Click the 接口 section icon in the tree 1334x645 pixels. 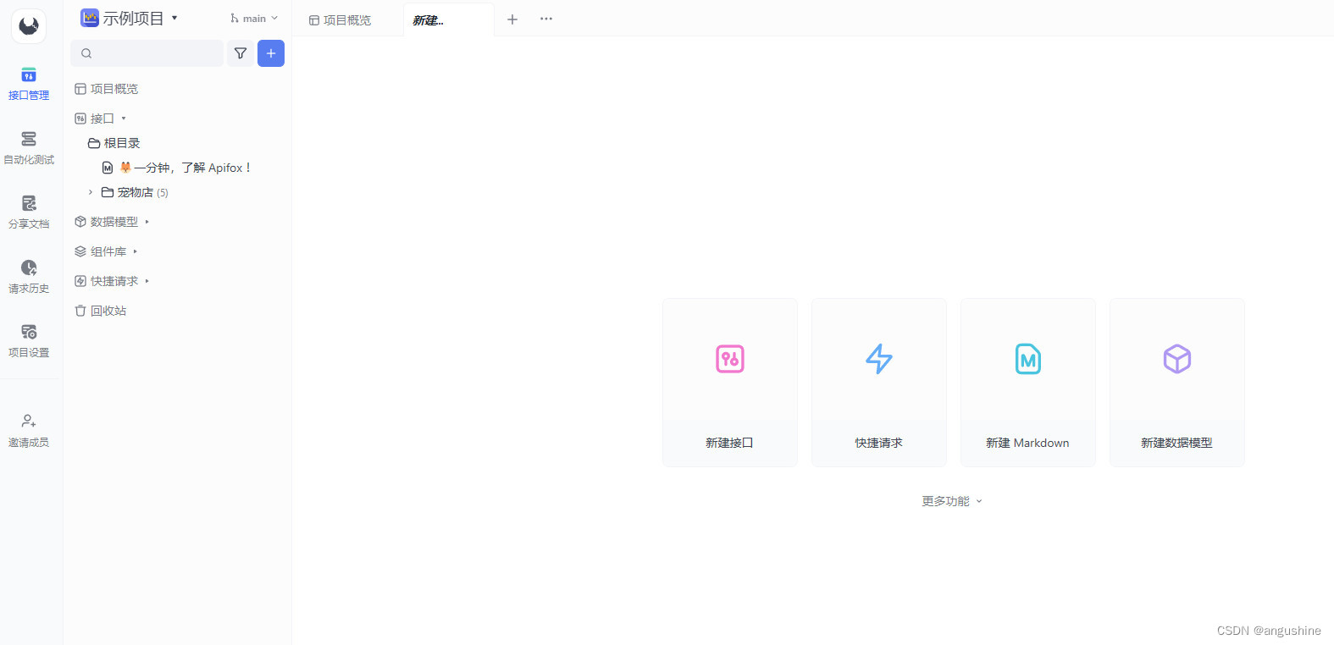click(x=80, y=119)
